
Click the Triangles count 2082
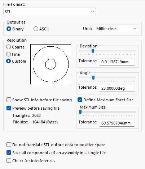36,115
